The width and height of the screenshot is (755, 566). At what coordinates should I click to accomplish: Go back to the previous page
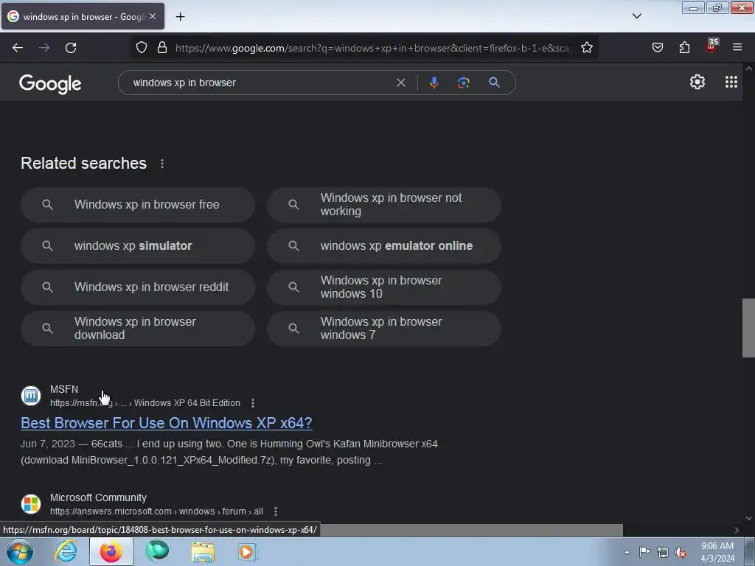coord(18,48)
